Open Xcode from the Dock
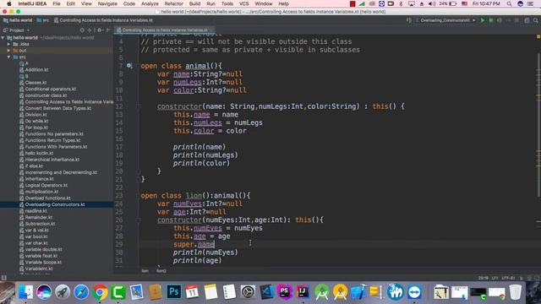 click(x=358, y=292)
